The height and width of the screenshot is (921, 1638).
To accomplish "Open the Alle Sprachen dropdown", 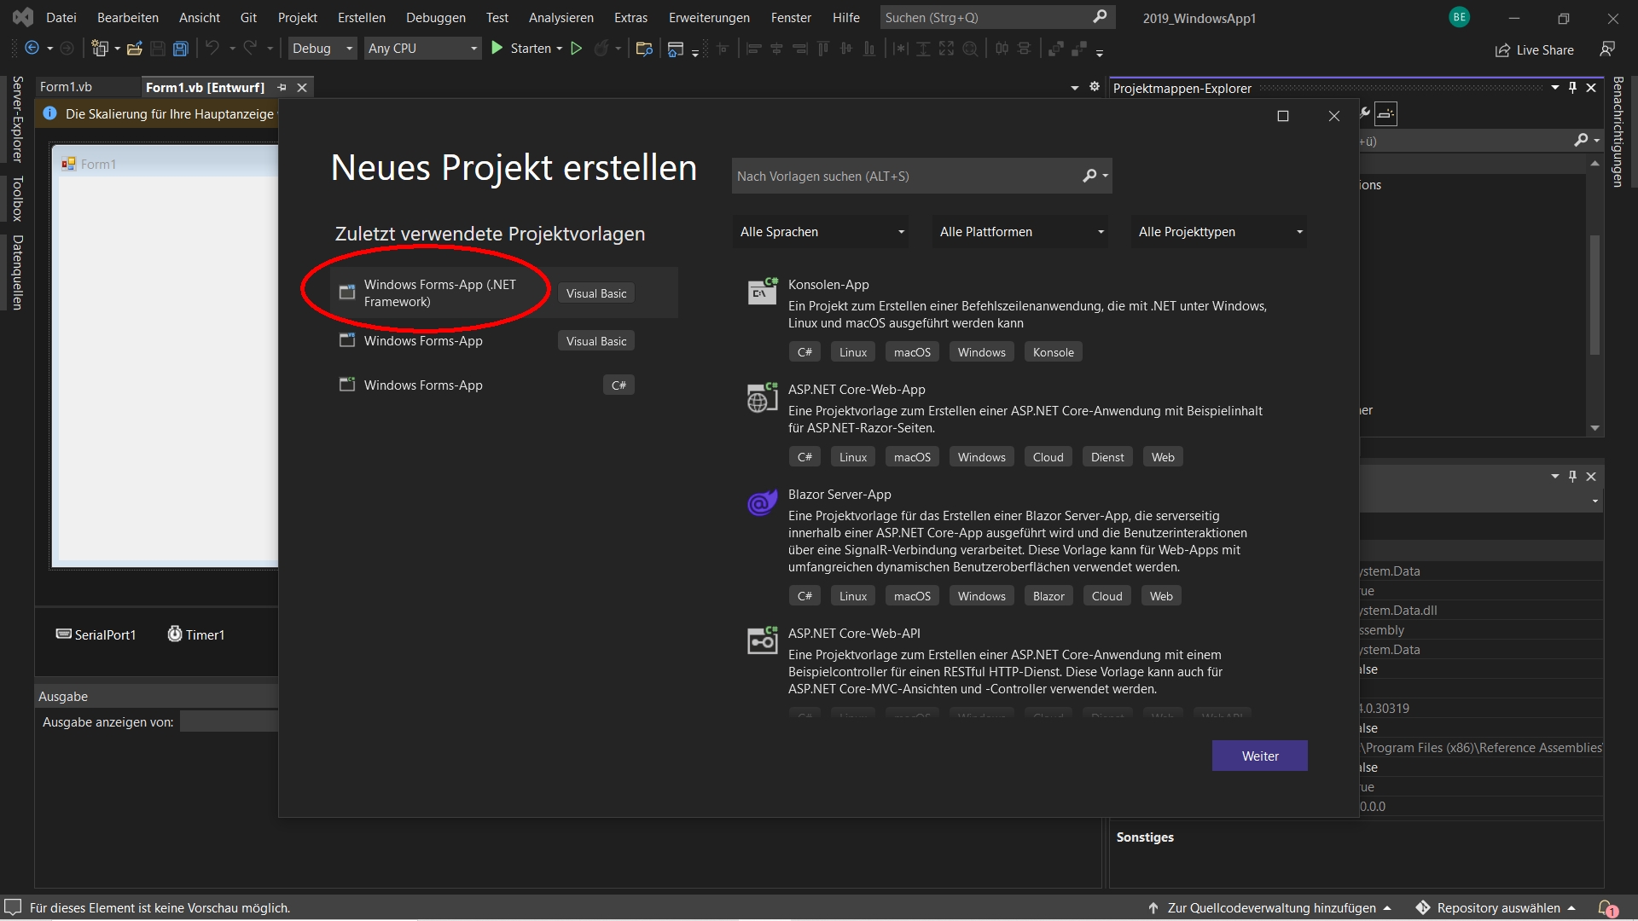I will click(x=820, y=232).
